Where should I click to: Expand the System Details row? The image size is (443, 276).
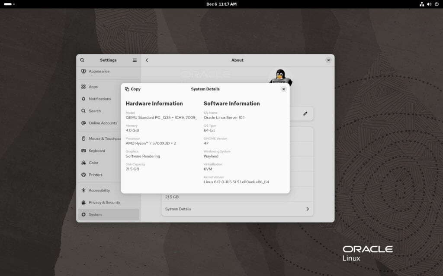point(237,209)
